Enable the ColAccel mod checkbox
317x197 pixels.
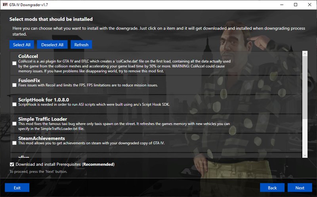tap(14, 63)
